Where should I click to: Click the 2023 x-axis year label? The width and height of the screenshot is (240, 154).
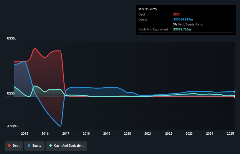[189, 134]
